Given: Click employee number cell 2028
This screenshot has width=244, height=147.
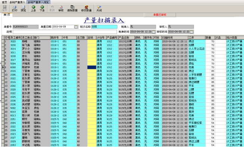Looking at the screenshot, I should (16, 89).
